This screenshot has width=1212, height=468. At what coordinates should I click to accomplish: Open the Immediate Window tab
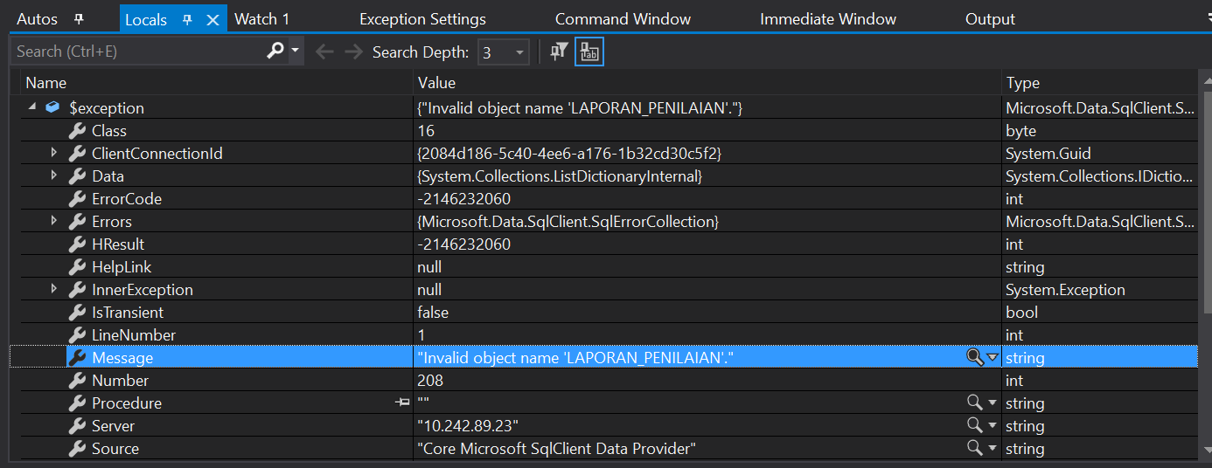828,18
